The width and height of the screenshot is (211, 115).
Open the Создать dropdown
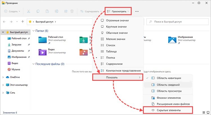point(12,12)
